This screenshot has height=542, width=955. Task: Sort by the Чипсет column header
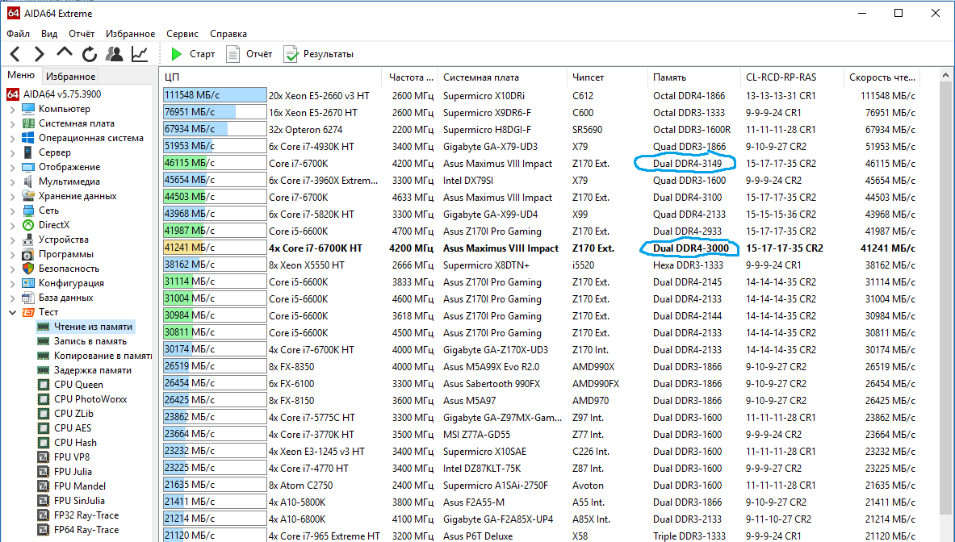click(x=607, y=77)
